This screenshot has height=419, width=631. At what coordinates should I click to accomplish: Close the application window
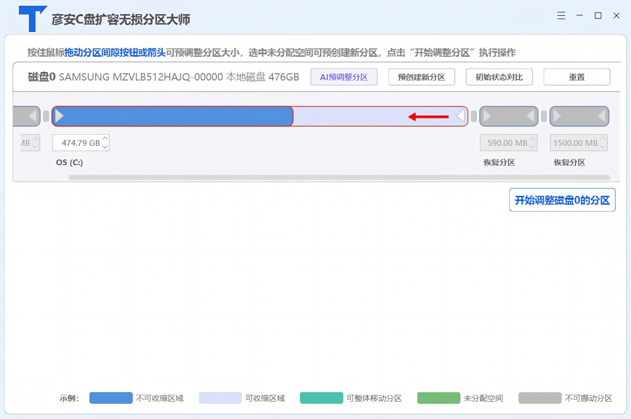(616, 15)
